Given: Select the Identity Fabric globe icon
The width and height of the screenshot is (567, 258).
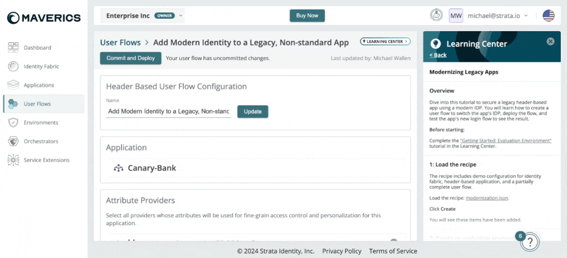Looking at the screenshot, I should click(x=13, y=66).
